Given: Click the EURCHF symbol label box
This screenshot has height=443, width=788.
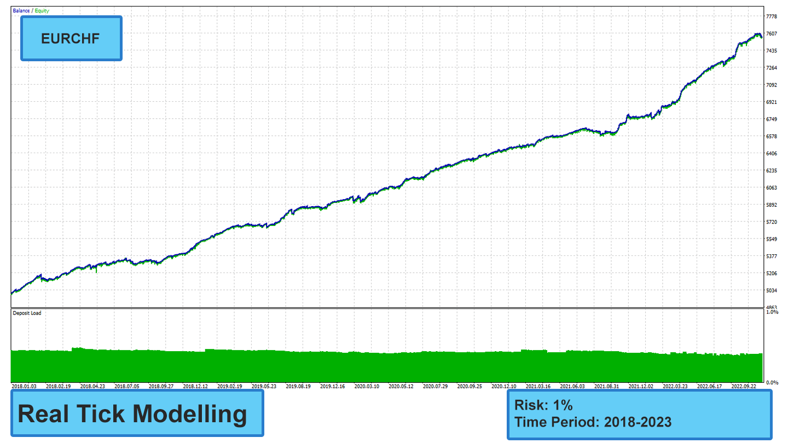Looking at the screenshot, I should 71,38.
